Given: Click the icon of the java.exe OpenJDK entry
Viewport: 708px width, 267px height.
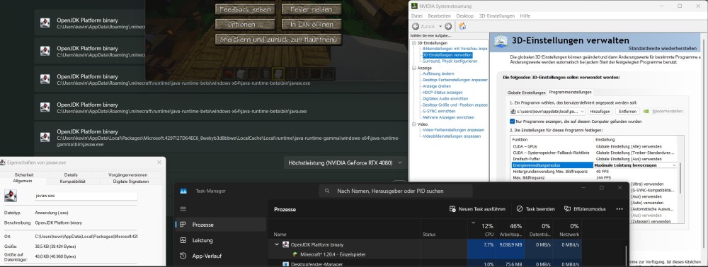Looking at the screenshot, I should 45,107.
